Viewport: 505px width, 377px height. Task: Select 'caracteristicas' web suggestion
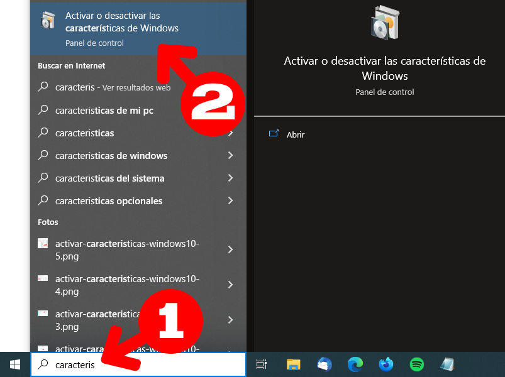138,133
